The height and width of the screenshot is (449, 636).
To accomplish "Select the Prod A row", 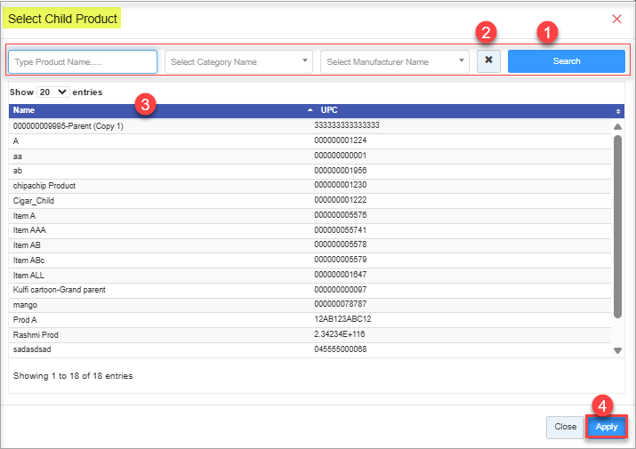I will [x=310, y=320].
